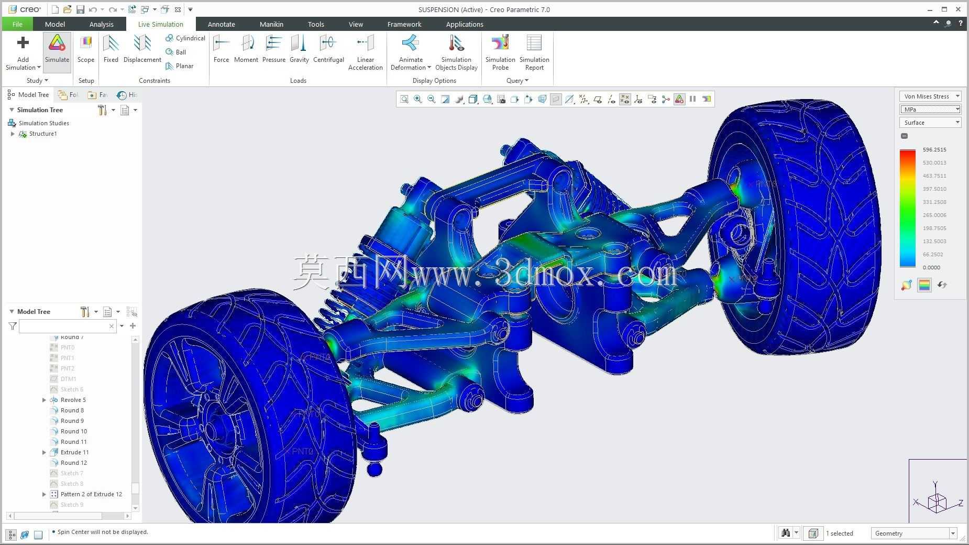Apply a Force load
This screenshot has height=545, width=969.
pos(221,49)
